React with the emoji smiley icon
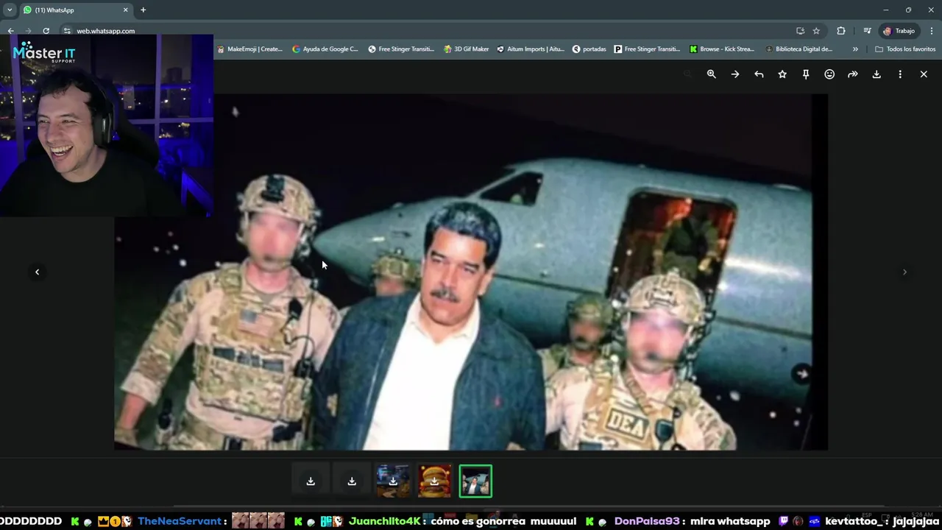This screenshot has height=530, width=942. [829, 74]
